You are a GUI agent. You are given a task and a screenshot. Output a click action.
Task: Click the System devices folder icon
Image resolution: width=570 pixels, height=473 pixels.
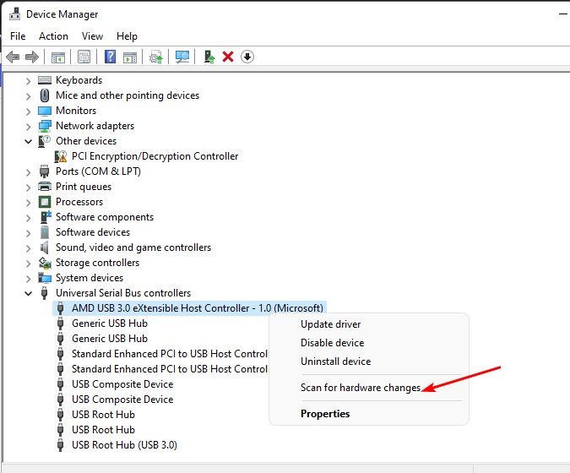tap(45, 278)
